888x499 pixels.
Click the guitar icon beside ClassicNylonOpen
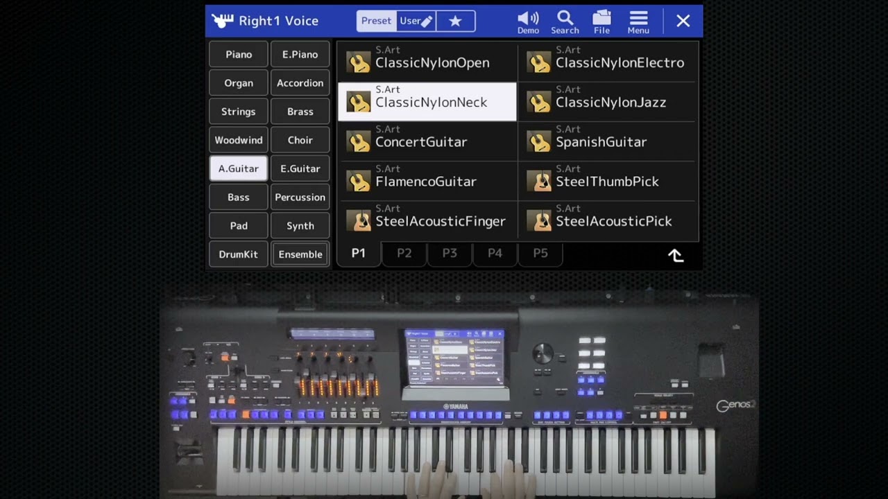pyautogui.click(x=359, y=62)
